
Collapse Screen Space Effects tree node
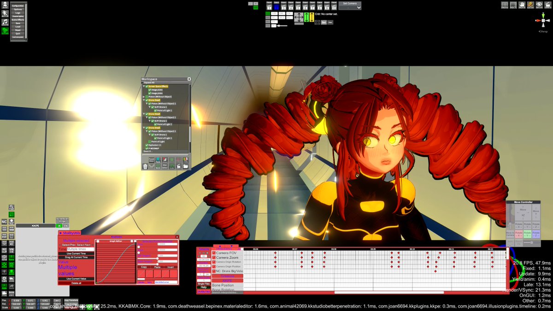coord(144,87)
